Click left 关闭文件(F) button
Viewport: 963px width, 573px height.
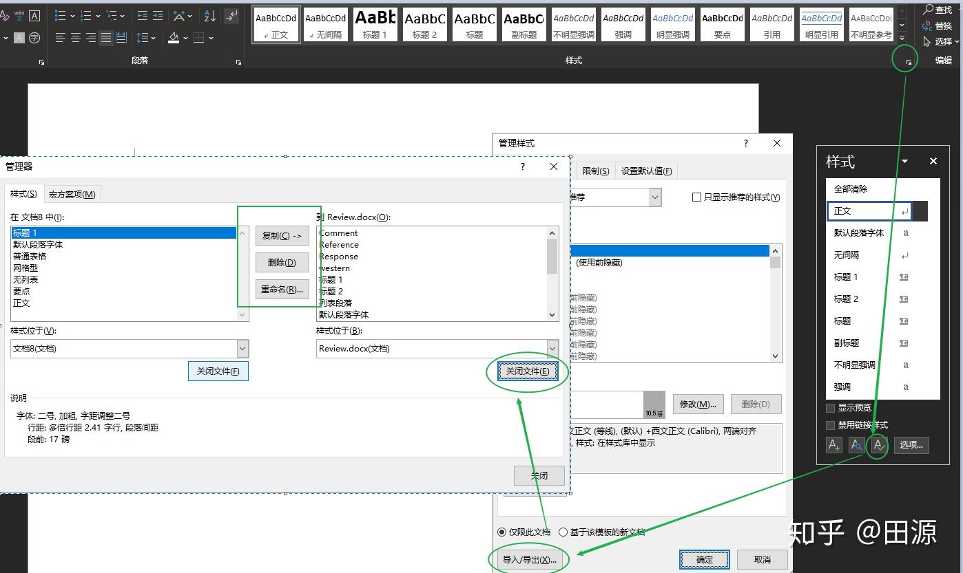coord(218,371)
